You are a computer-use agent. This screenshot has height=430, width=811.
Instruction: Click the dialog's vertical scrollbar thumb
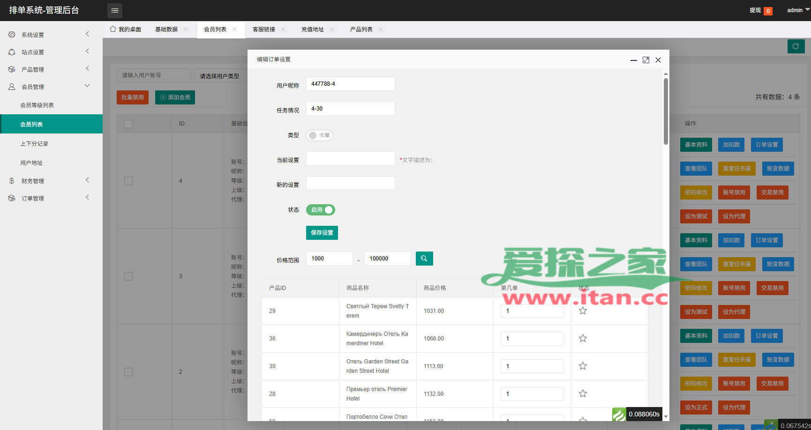point(666,111)
